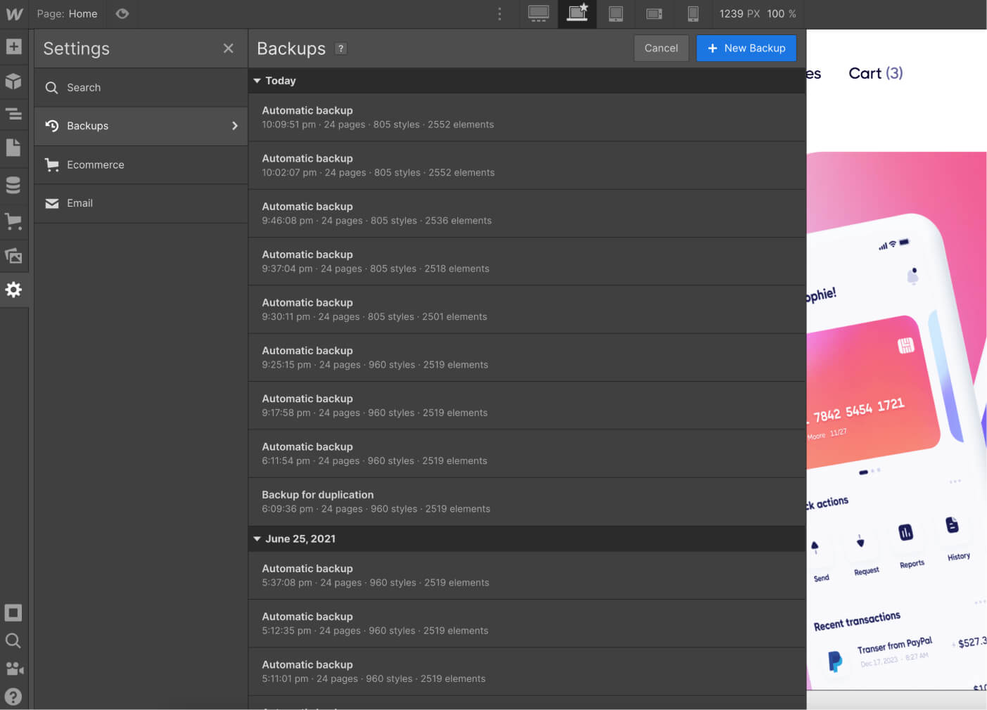Switch to tablet breakpoint view

(616, 14)
